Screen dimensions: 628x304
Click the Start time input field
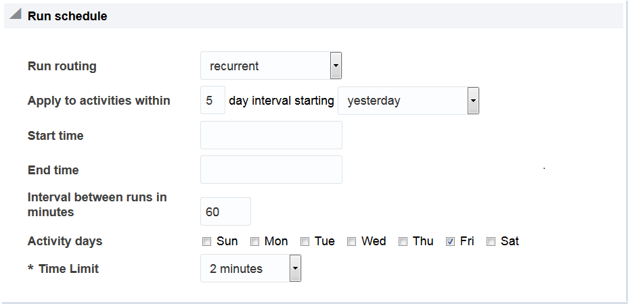coord(271,135)
